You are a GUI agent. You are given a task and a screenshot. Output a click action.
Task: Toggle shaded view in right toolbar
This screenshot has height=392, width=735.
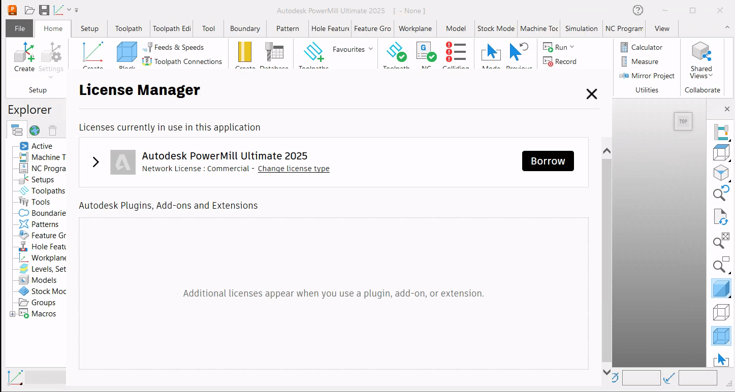tap(721, 289)
